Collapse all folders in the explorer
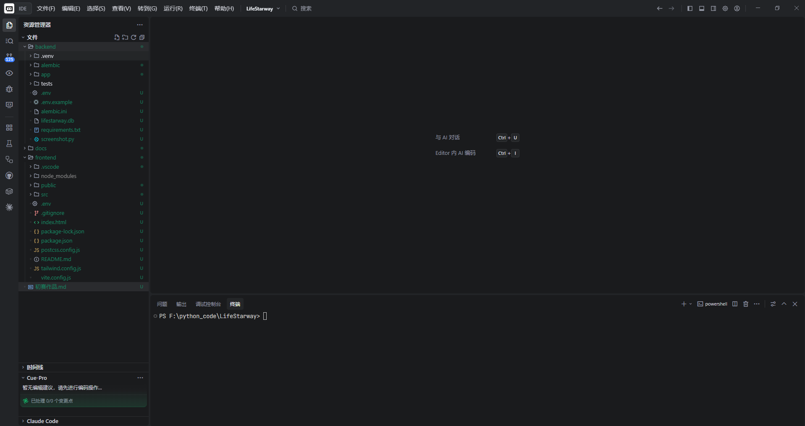Image resolution: width=805 pixels, height=426 pixels. click(142, 37)
